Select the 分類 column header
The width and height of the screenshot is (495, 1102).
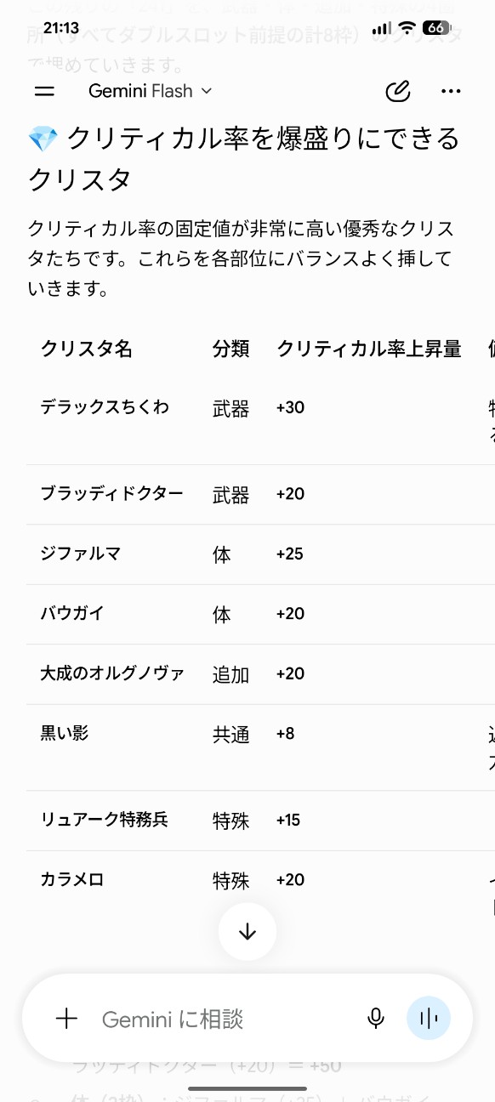click(230, 348)
